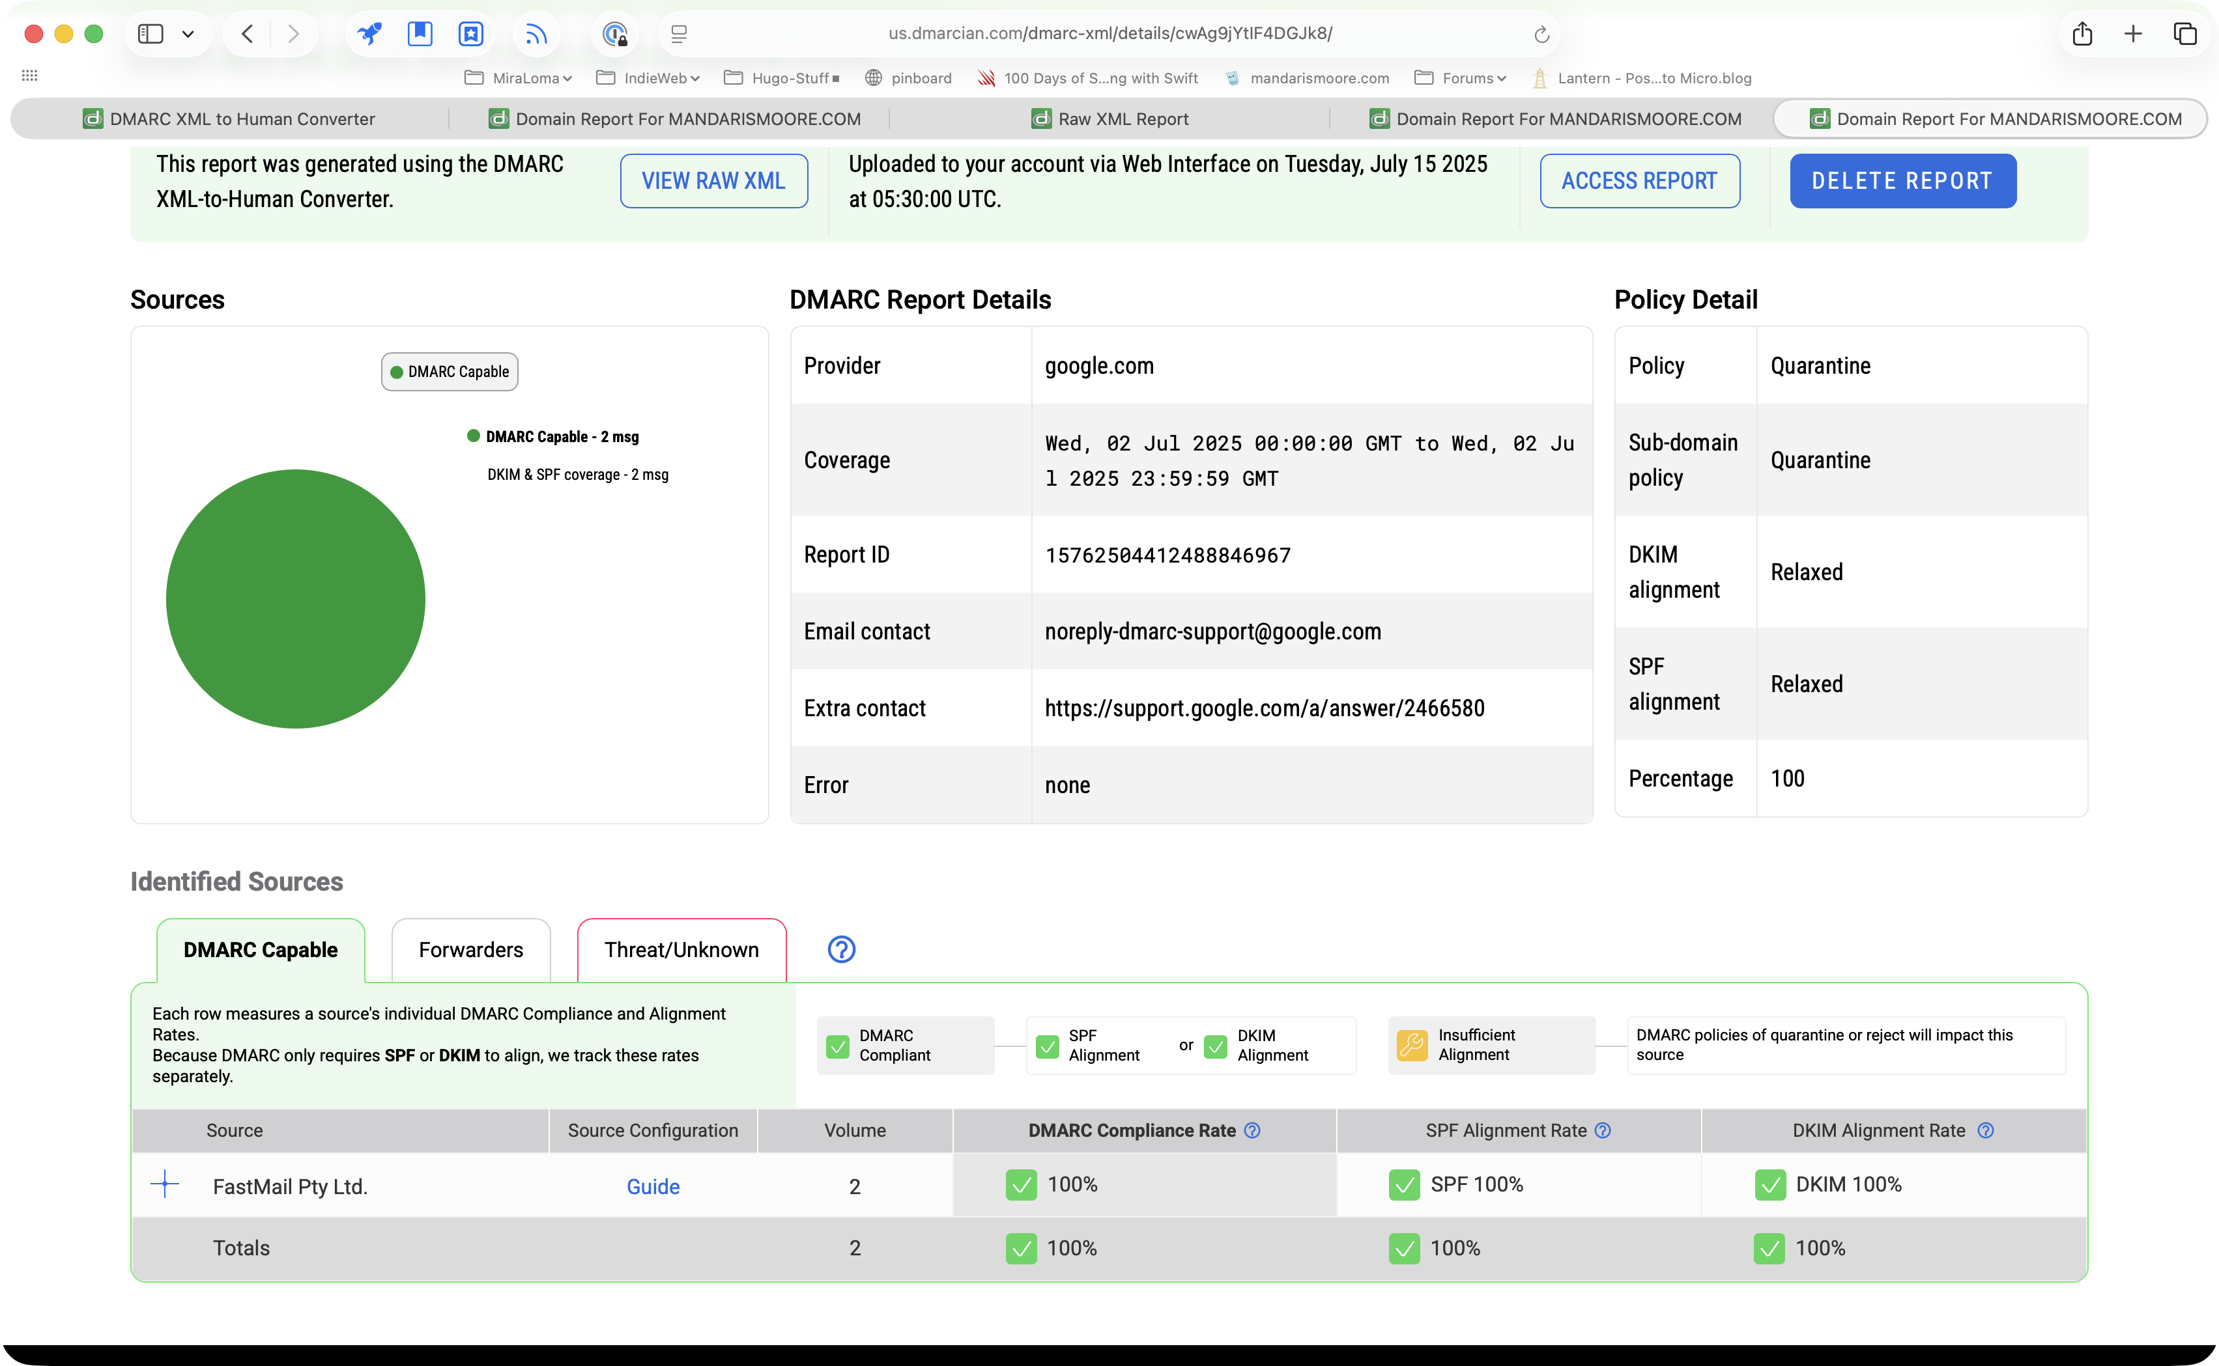The width and height of the screenshot is (2219, 1366).
Task: Expand the Forums bookmarks folder
Action: 1460,79
